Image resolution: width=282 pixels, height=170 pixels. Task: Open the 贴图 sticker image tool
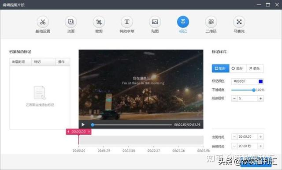155,22
